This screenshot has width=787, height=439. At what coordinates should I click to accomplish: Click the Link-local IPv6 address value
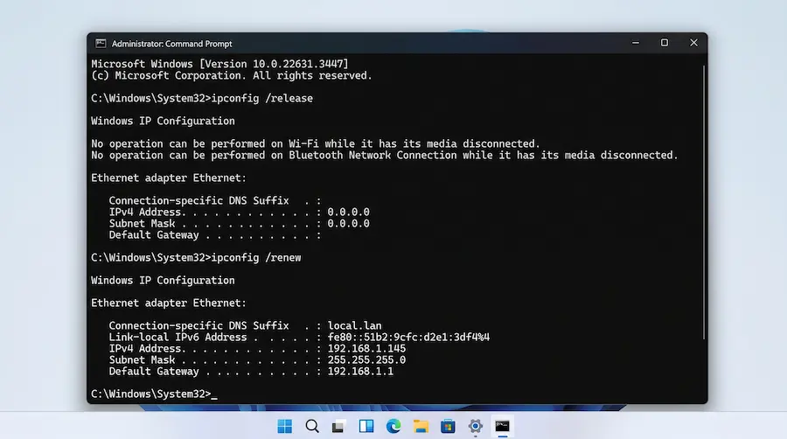408,338
